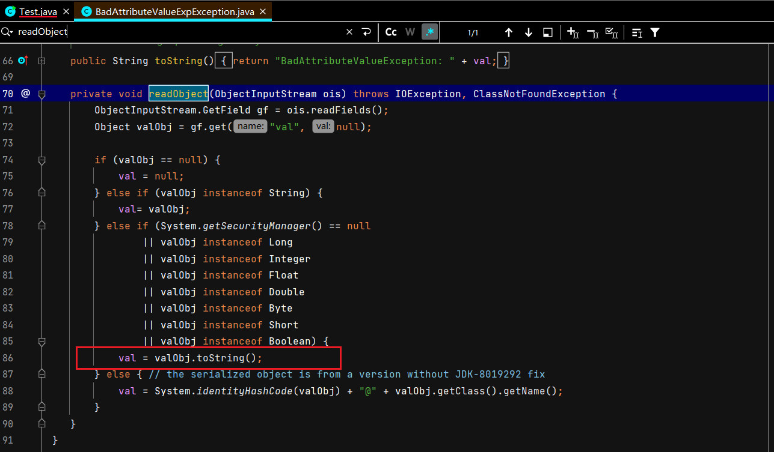This screenshot has height=452, width=774.
Task: Click 'Double' on line 82
Action: (x=287, y=292)
